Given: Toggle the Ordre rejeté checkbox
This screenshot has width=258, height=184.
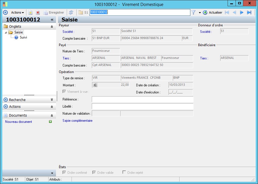Looking at the screenshot, I should [124, 172].
